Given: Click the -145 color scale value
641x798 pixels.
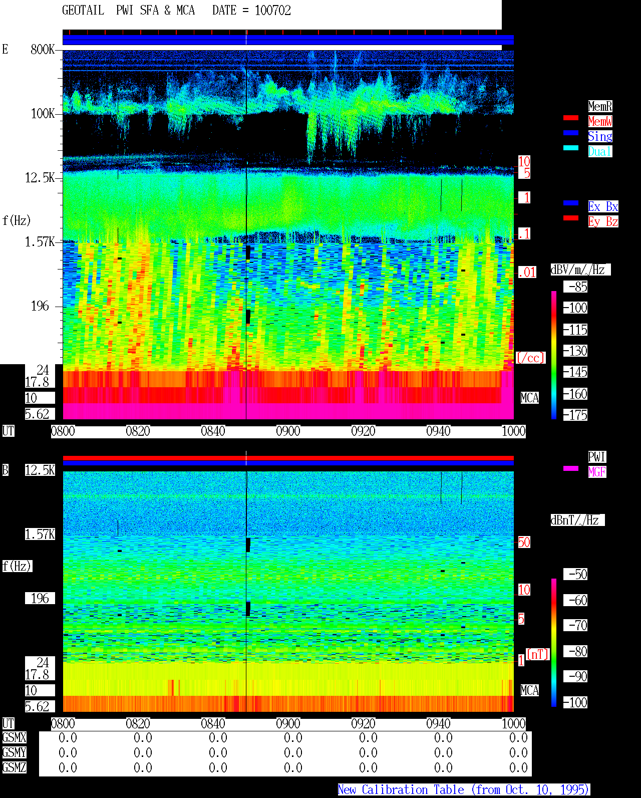Looking at the screenshot, I should 575,372.
